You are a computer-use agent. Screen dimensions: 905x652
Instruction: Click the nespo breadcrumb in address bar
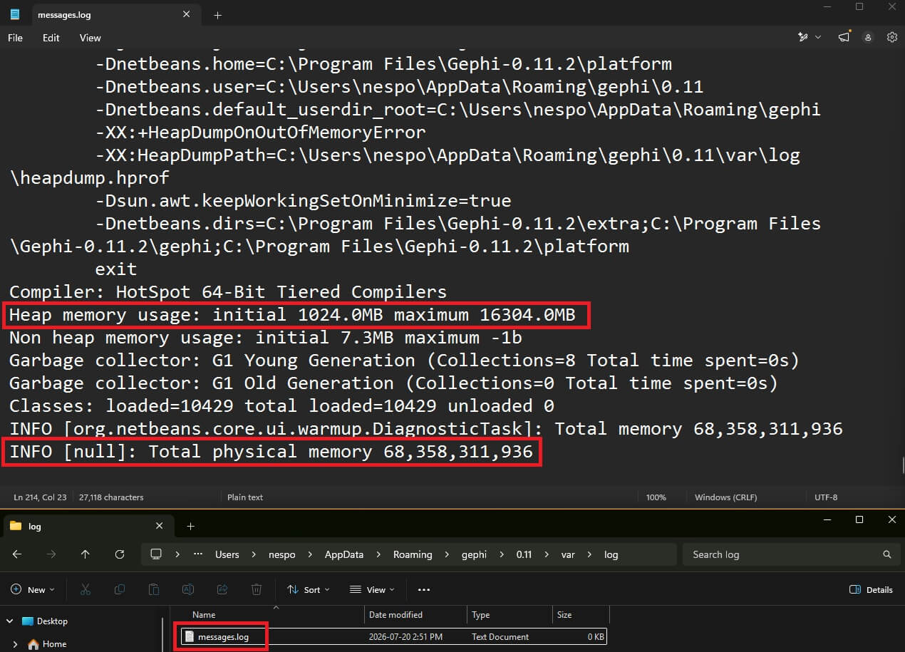pos(284,554)
